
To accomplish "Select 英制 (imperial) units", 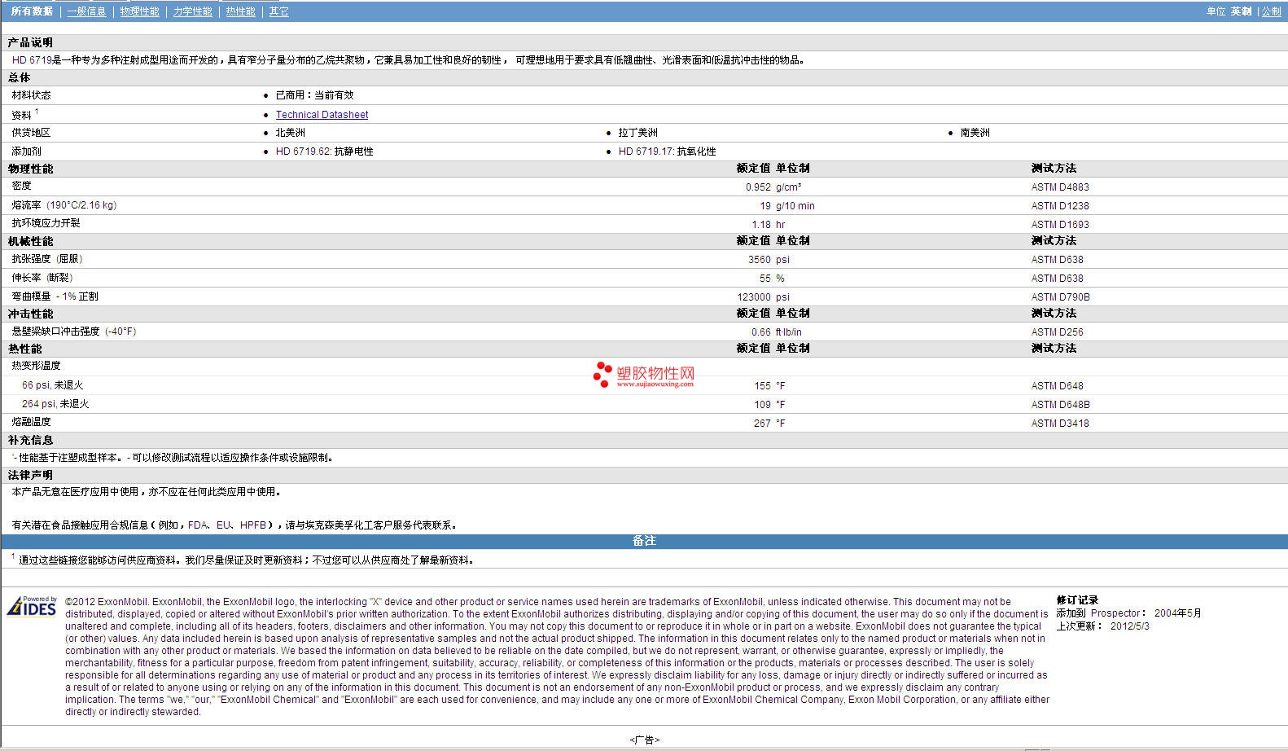I will 1241,11.
